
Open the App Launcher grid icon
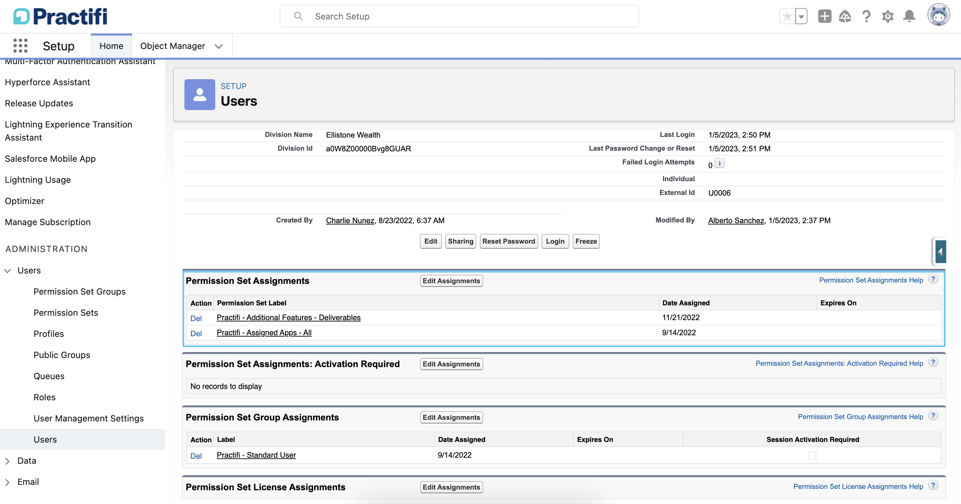(x=20, y=46)
